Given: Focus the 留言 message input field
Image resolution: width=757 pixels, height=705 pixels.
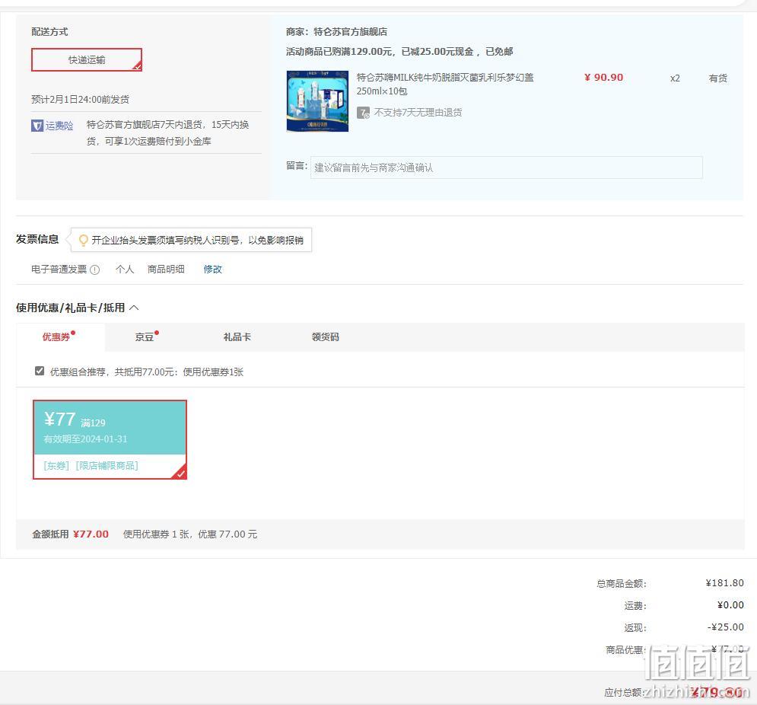Looking at the screenshot, I should tap(506, 167).
